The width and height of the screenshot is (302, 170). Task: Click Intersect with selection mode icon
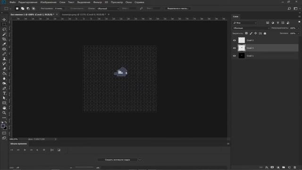coord(34,8)
